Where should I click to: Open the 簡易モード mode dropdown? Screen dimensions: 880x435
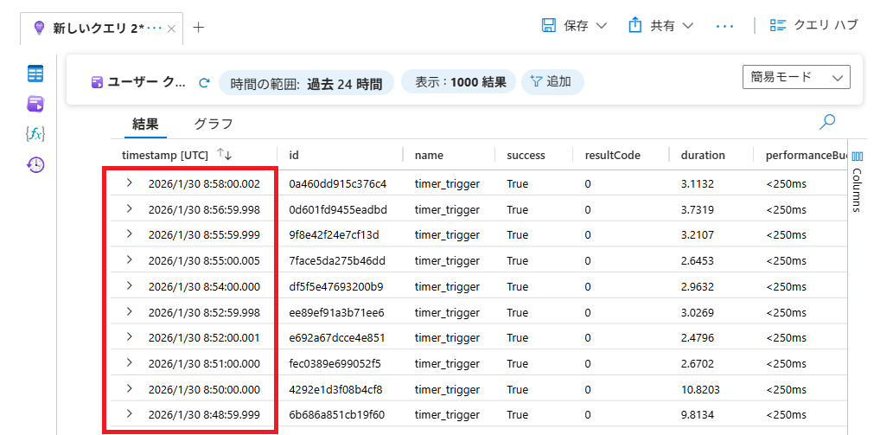(795, 77)
